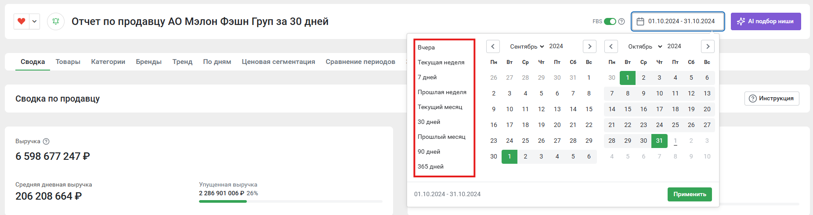Click the red heart favorite icon
This screenshot has width=813, height=215.
[22, 21]
